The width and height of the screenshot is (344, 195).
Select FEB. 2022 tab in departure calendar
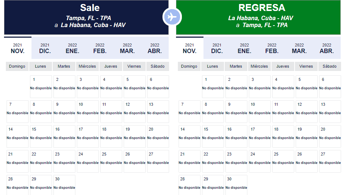coord(100,48)
